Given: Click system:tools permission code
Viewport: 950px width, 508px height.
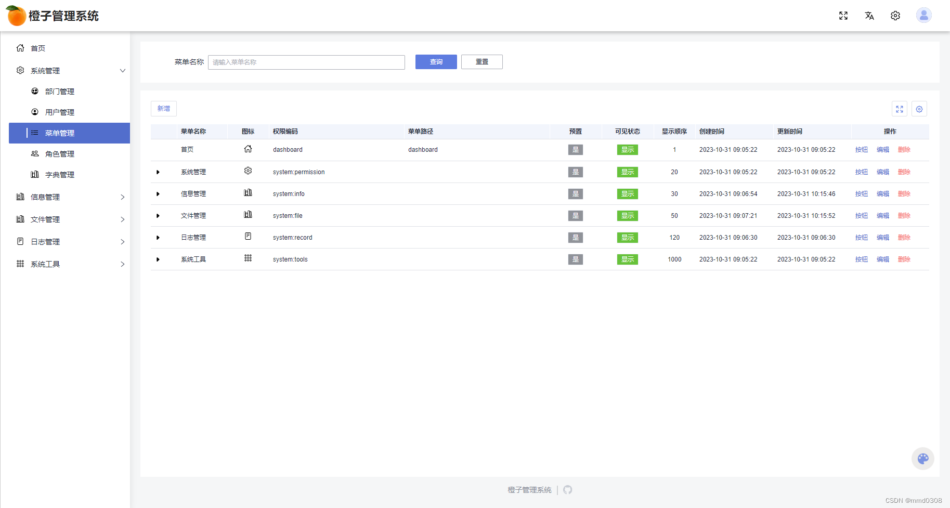Looking at the screenshot, I should click(x=290, y=259).
